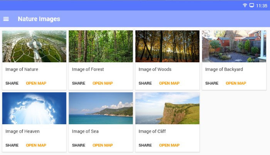Viewport: 270px width, 155px height.
Task: Share the Image of Woods card
Action: 145,83
